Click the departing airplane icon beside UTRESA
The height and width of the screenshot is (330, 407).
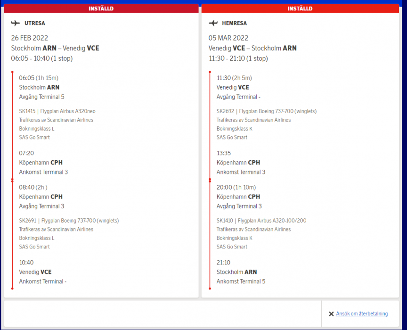click(16, 23)
